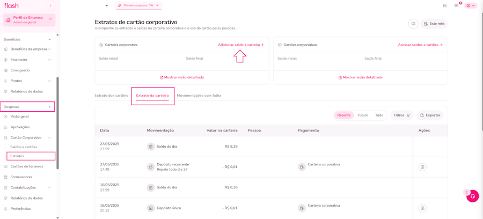This screenshot has width=483, height=219.
Task: Click the Aprovações thumbs-up icon
Action: [5, 127]
